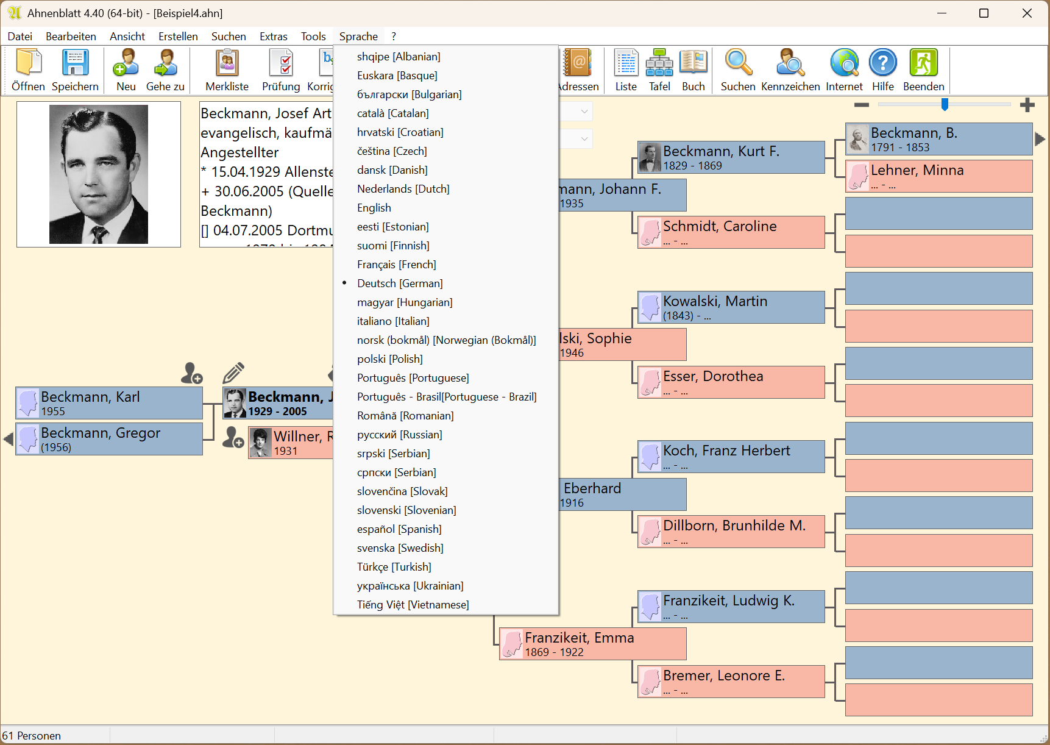Click the zoom-in plus button

click(x=1027, y=105)
